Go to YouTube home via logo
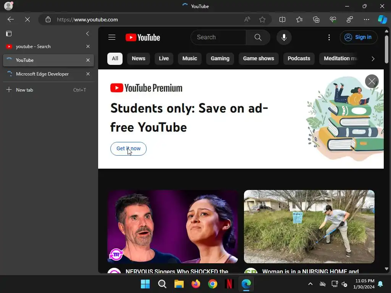The height and width of the screenshot is (293, 391). (x=143, y=37)
